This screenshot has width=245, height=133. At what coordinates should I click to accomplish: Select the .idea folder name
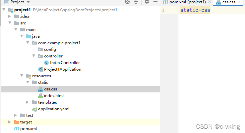[25, 16]
